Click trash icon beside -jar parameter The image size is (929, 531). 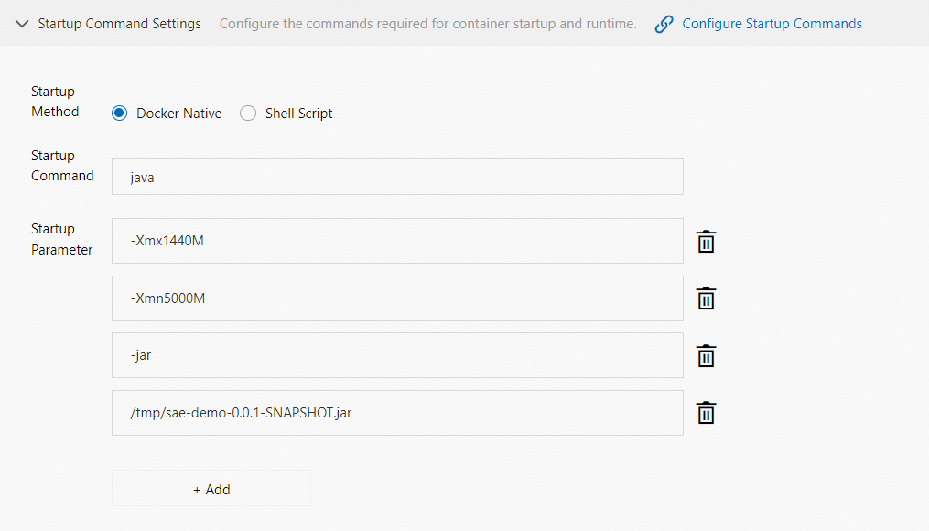point(706,356)
